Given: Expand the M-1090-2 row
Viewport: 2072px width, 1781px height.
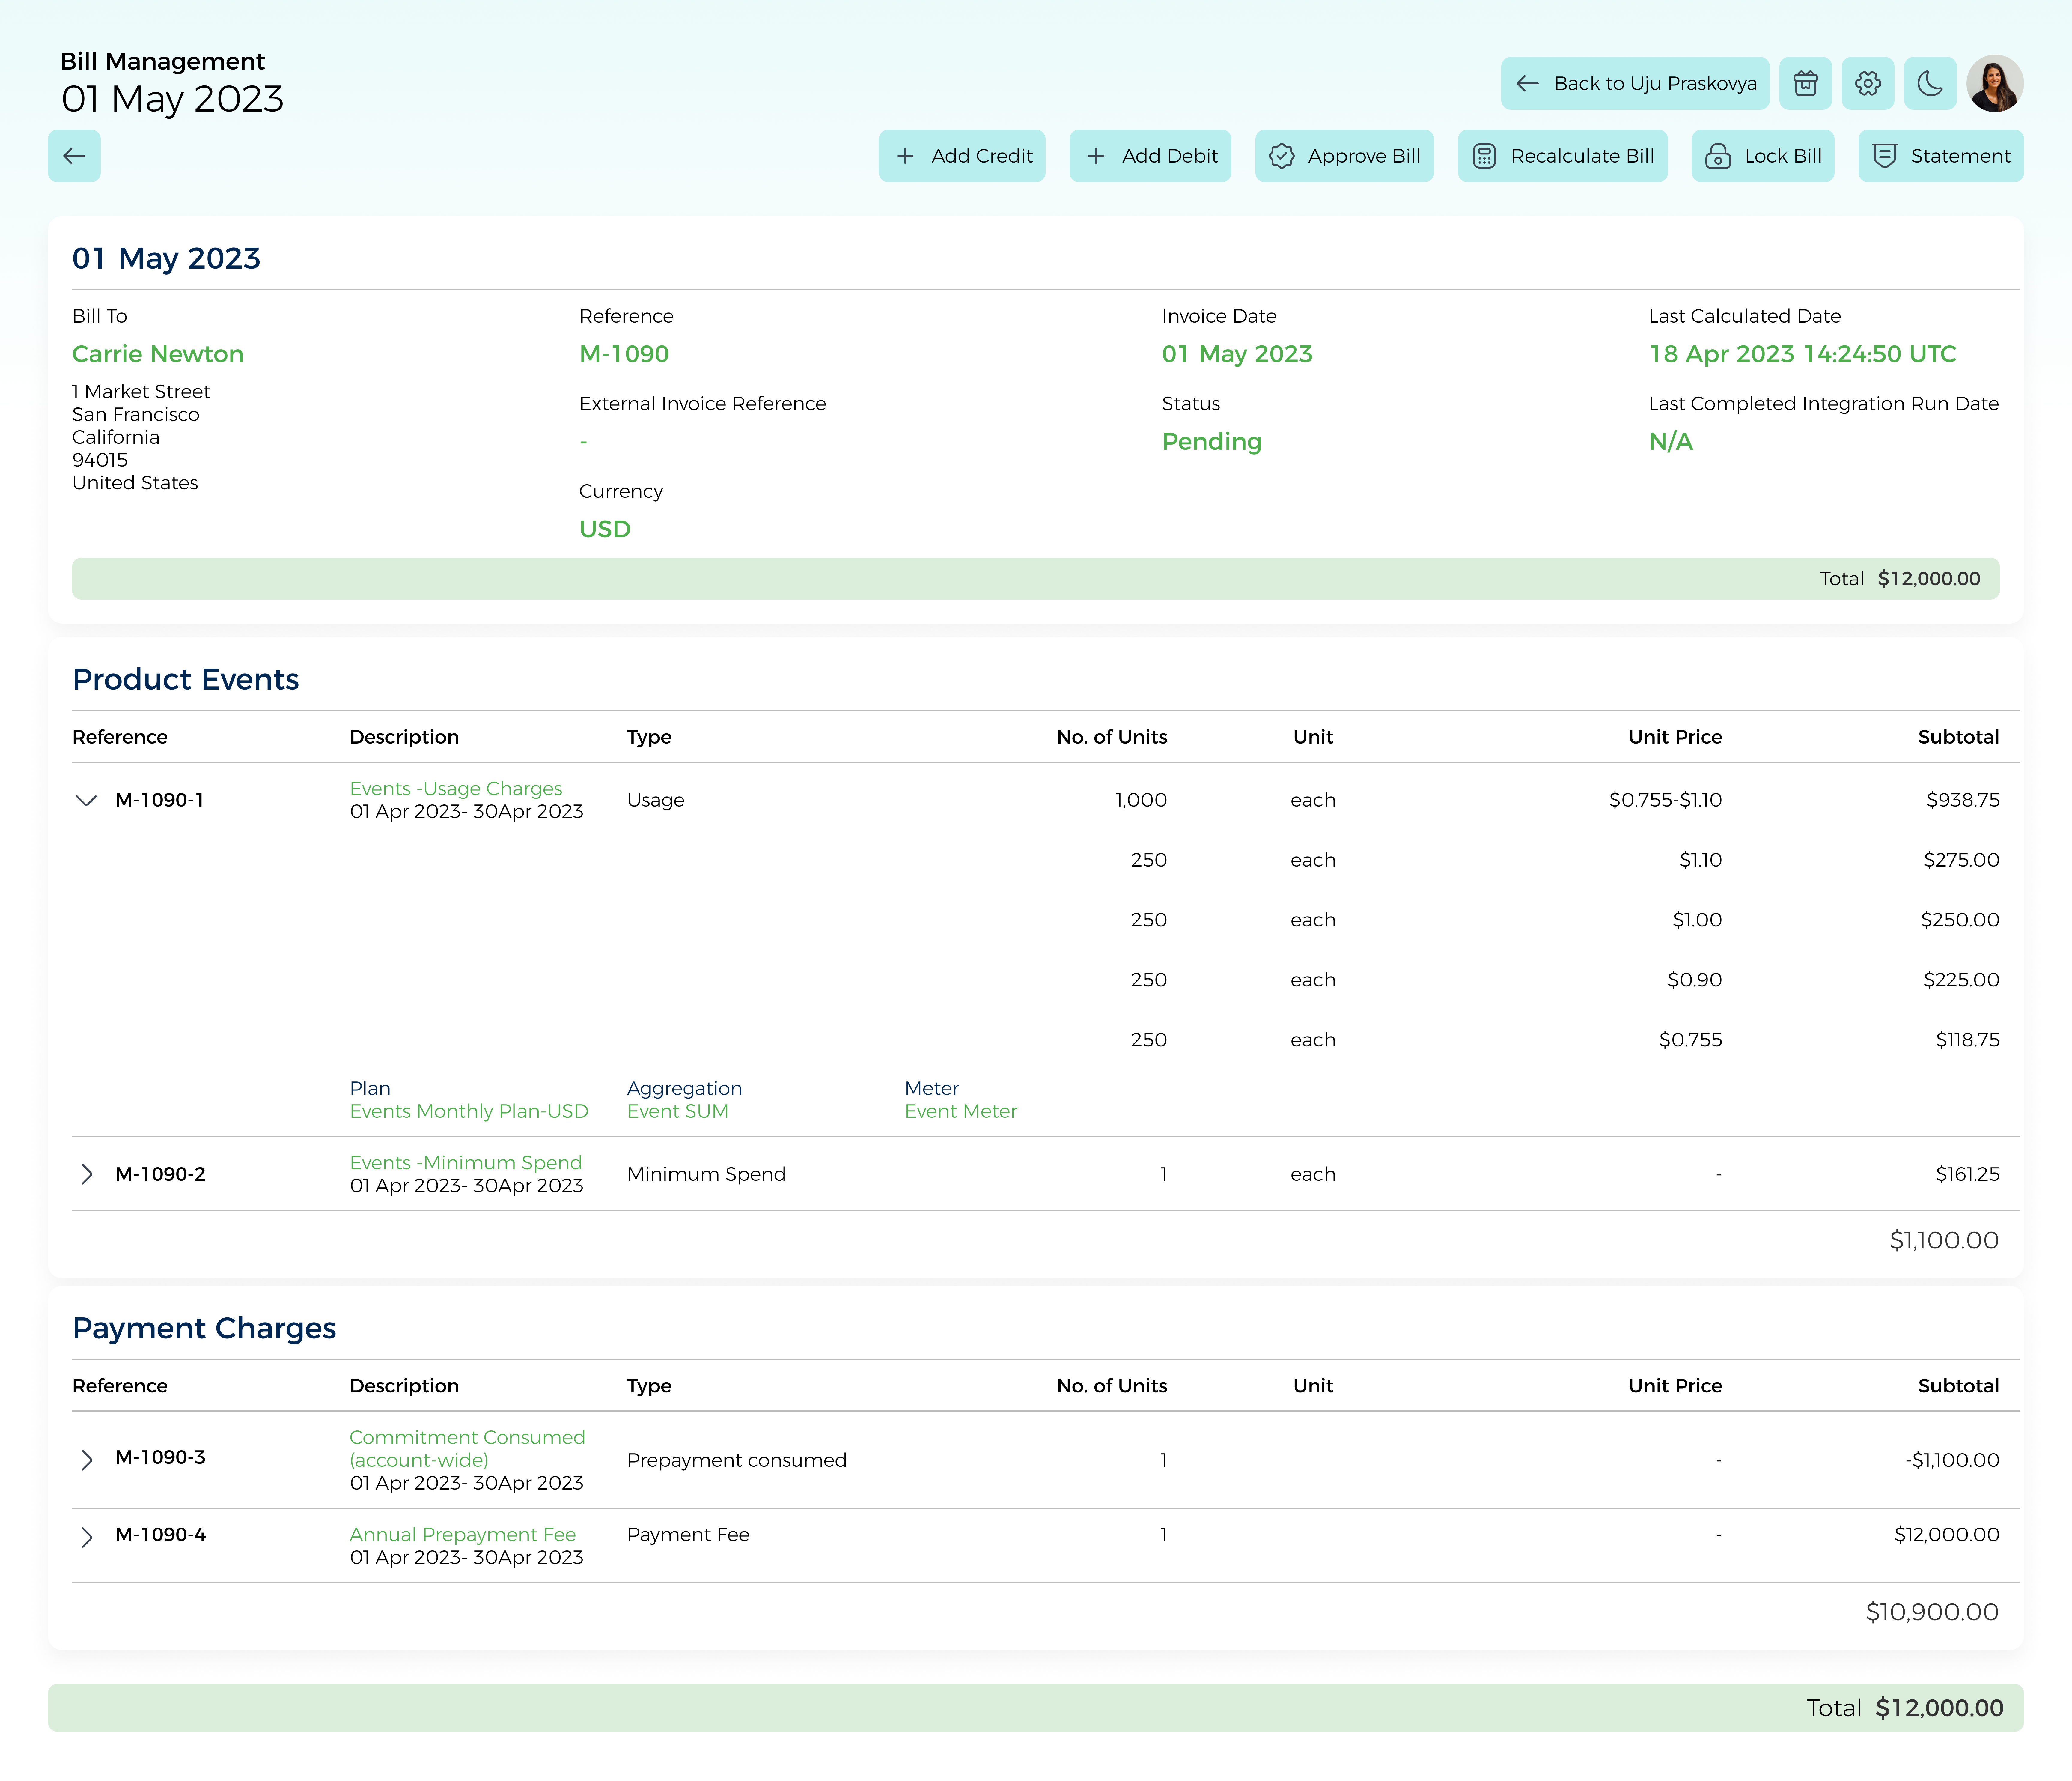Looking at the screenshot, I should 87,1174.
